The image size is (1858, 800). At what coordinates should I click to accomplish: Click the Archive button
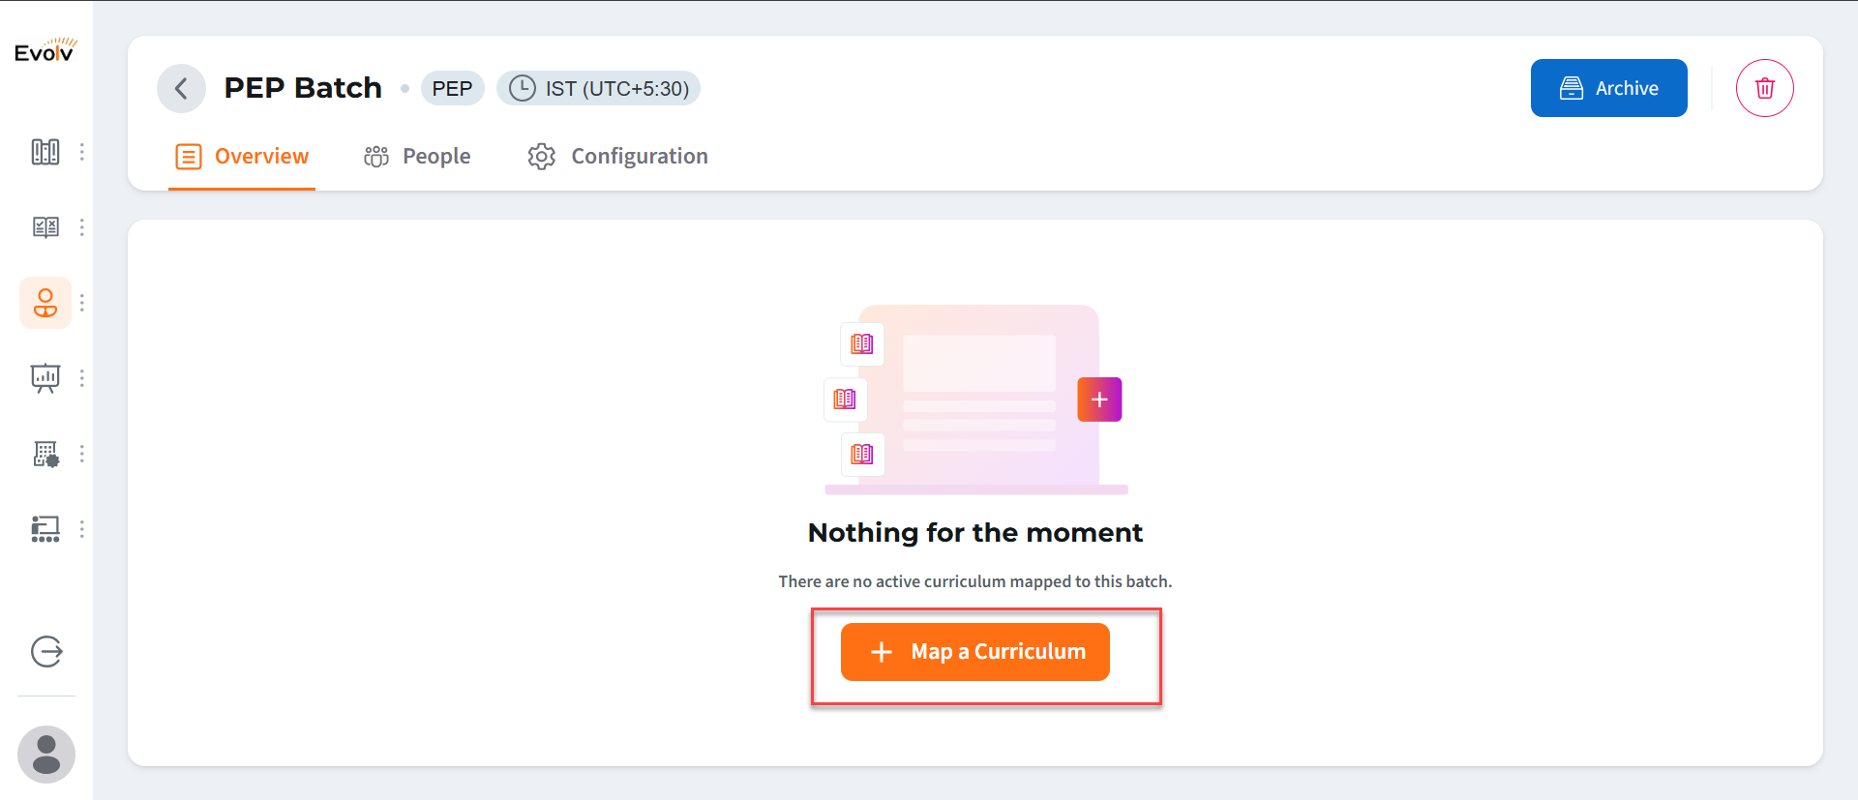[x=1608, y=88]
